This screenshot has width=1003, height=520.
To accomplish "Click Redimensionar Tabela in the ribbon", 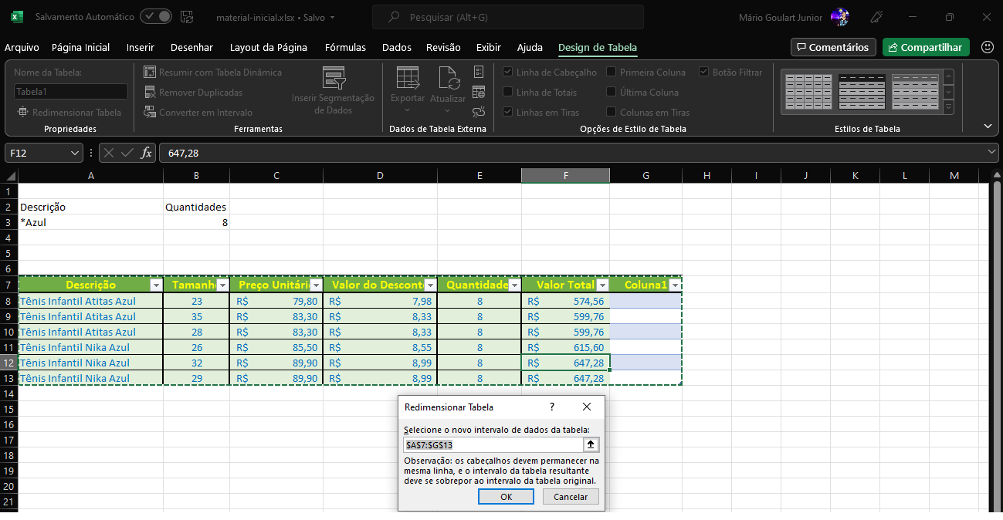I will 69,112.
